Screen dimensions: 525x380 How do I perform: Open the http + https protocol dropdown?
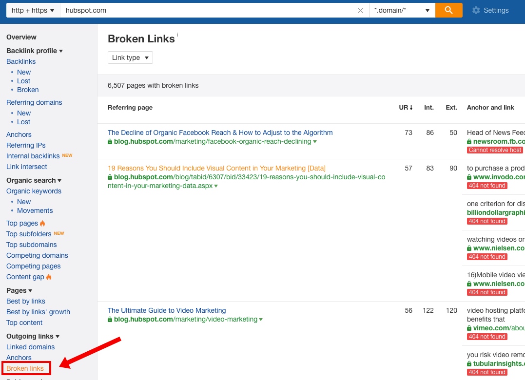(33, 10)
